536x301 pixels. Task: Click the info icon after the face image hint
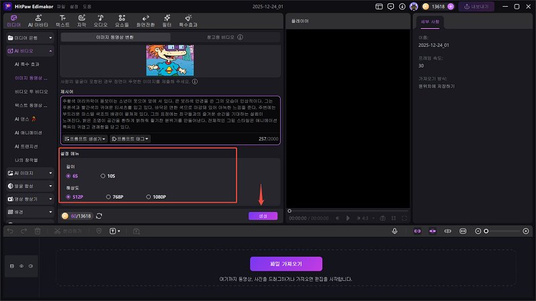[x=195, y=82]
